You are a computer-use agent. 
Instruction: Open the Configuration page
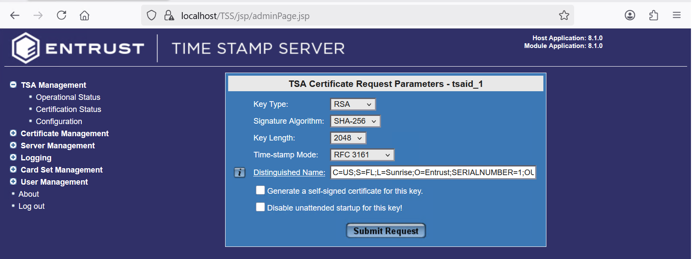click(x=59, y=122)
